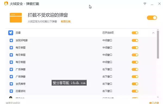Click the Xunlei group icon beside 迅雷
Image resolution: width=163 pixels, height=104 pixels.
pos(11,33)
